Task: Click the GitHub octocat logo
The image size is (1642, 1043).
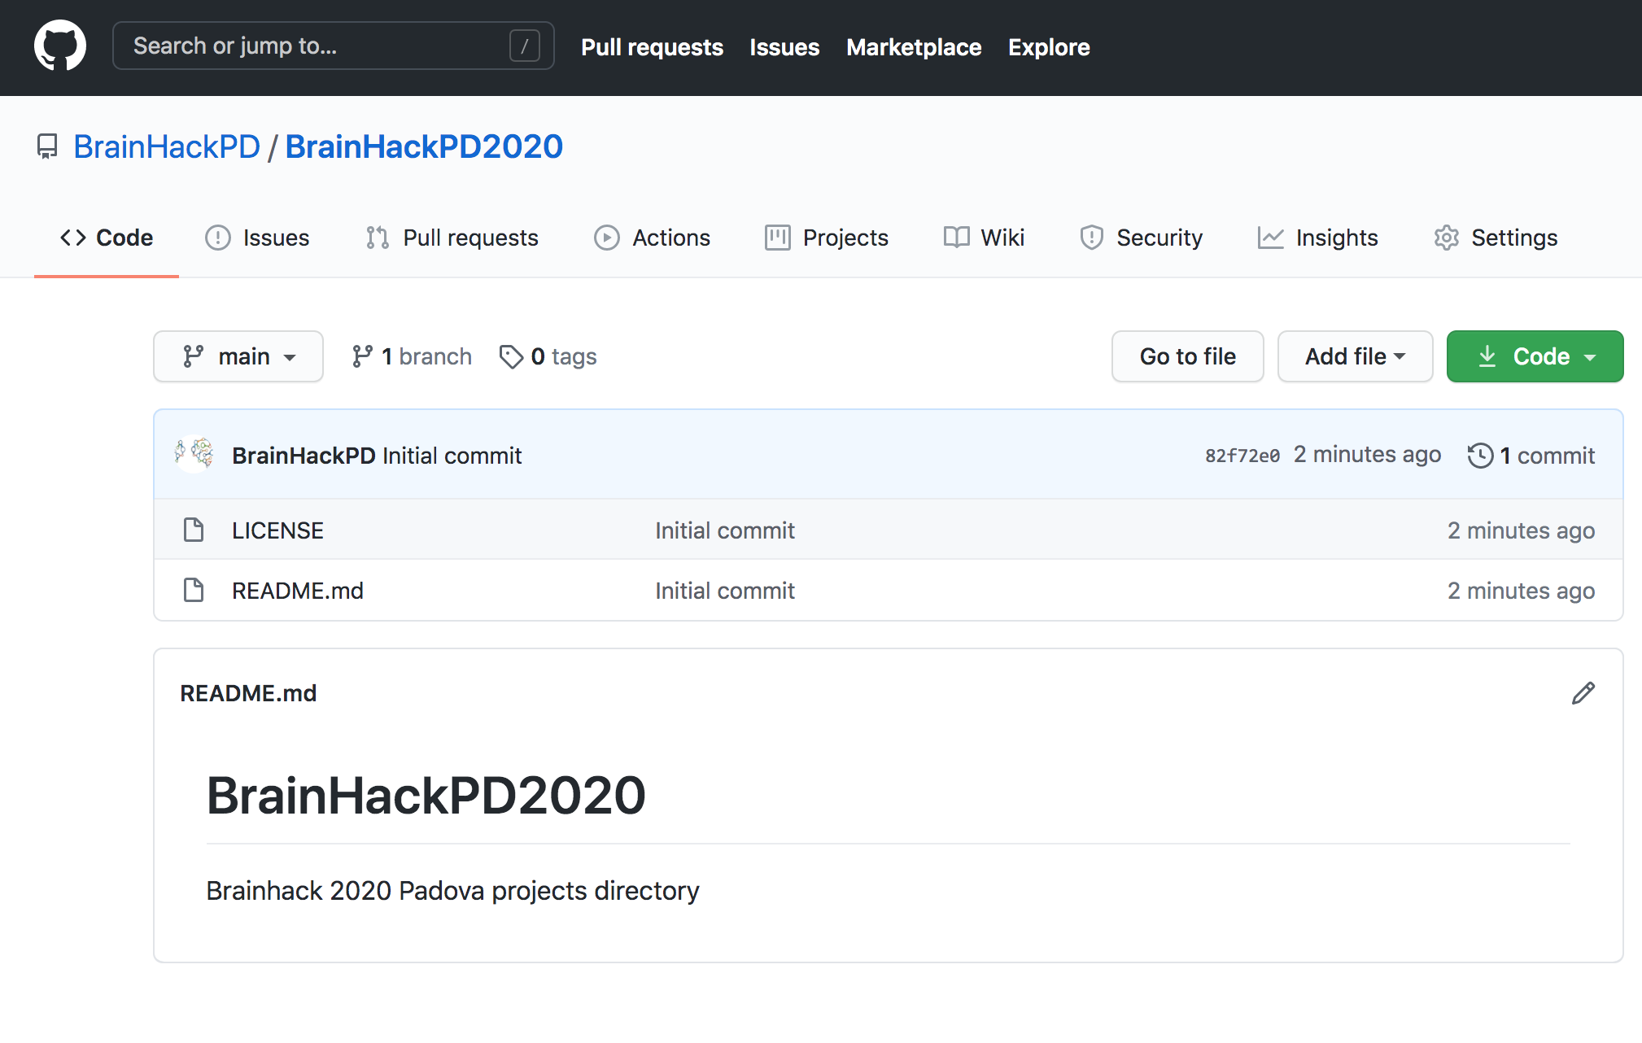Action: (x=60, y=46)
